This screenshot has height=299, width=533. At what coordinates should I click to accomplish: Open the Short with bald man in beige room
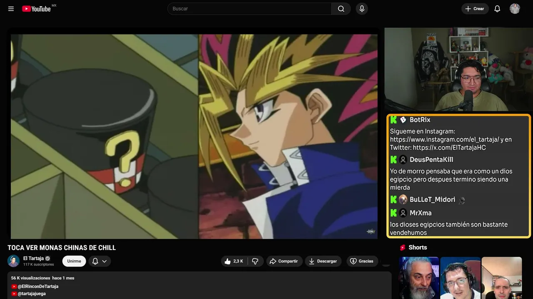point(501,278)
